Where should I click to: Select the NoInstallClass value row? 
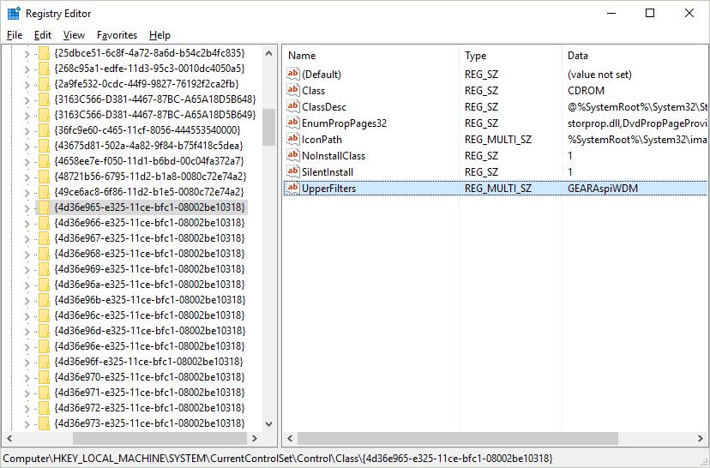coord(334,156)
